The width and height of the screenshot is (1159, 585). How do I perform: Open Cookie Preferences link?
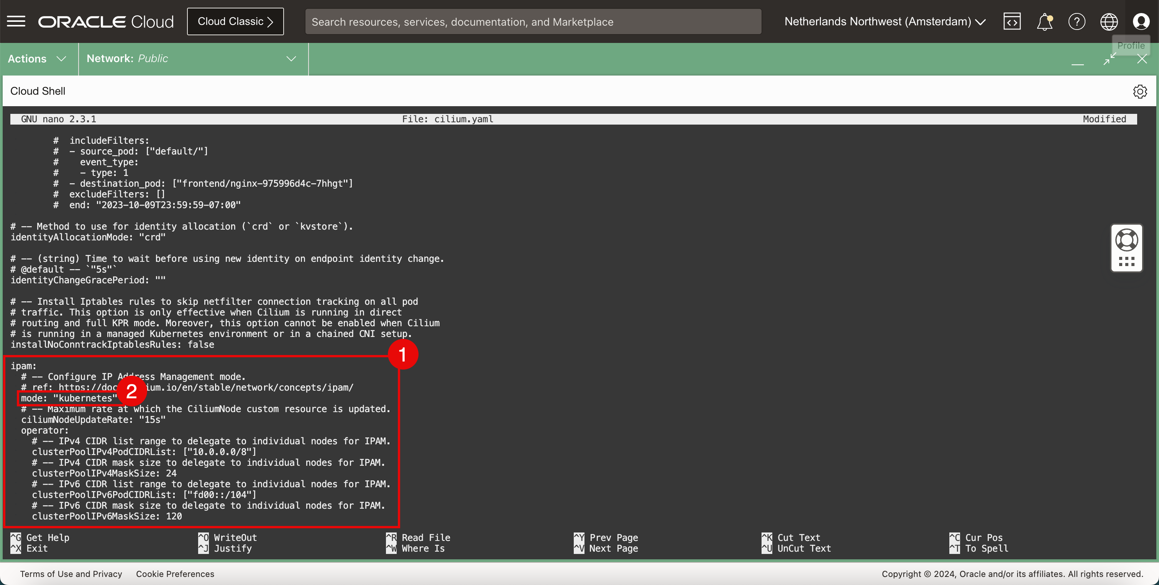tap(175, 574)
